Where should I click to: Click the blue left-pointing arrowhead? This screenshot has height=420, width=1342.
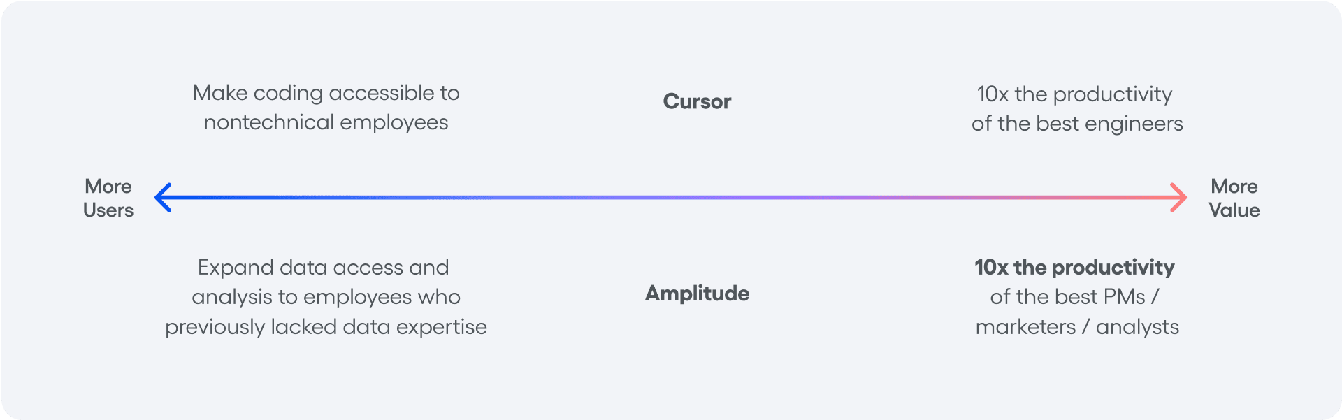click(162, 198)
